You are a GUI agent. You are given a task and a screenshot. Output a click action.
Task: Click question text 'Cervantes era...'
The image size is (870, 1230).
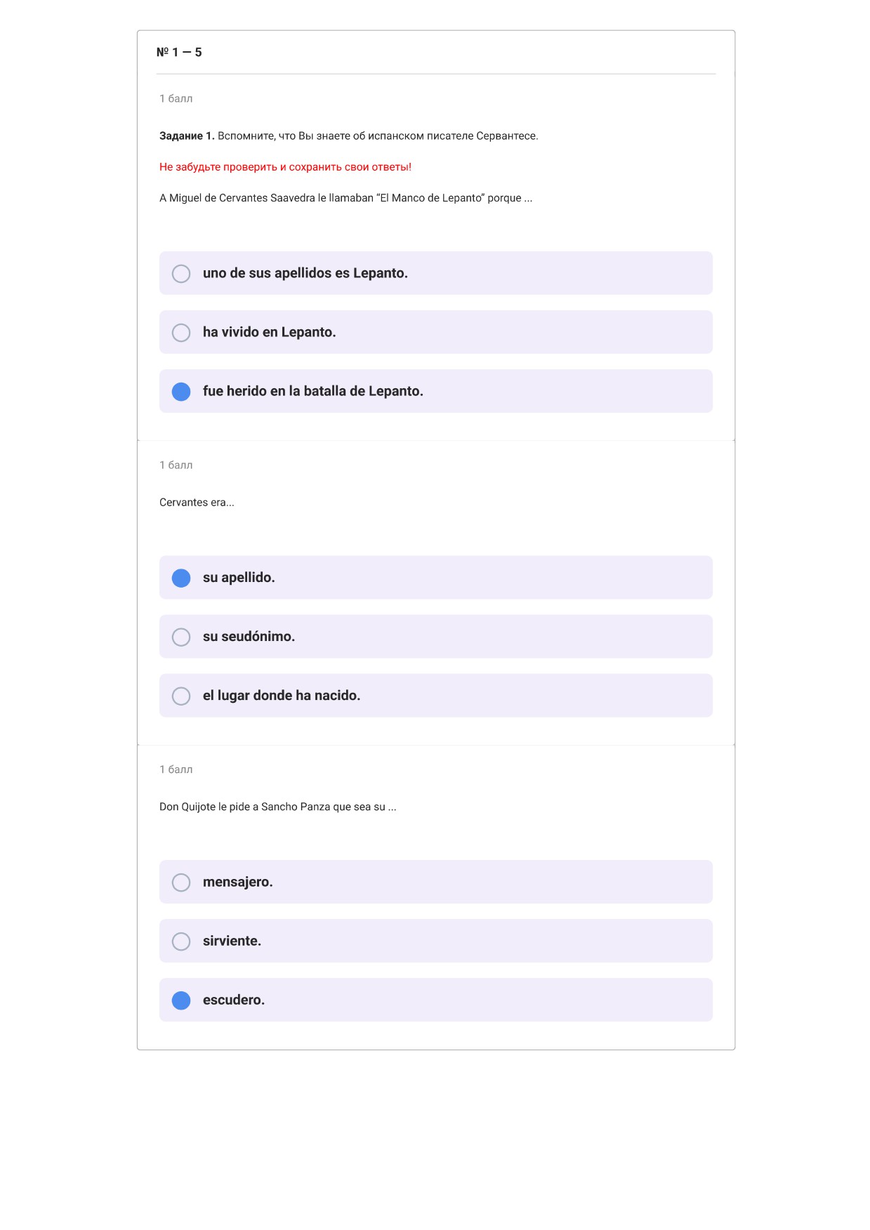(x=197, y=503)
